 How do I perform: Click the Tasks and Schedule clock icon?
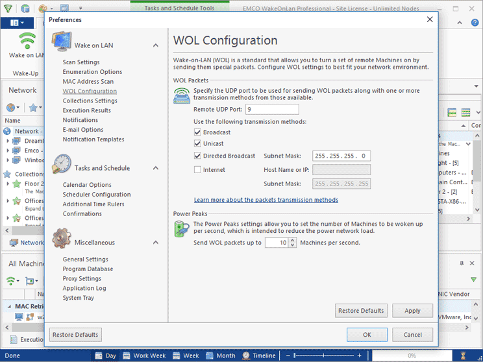tap(62, 163)
